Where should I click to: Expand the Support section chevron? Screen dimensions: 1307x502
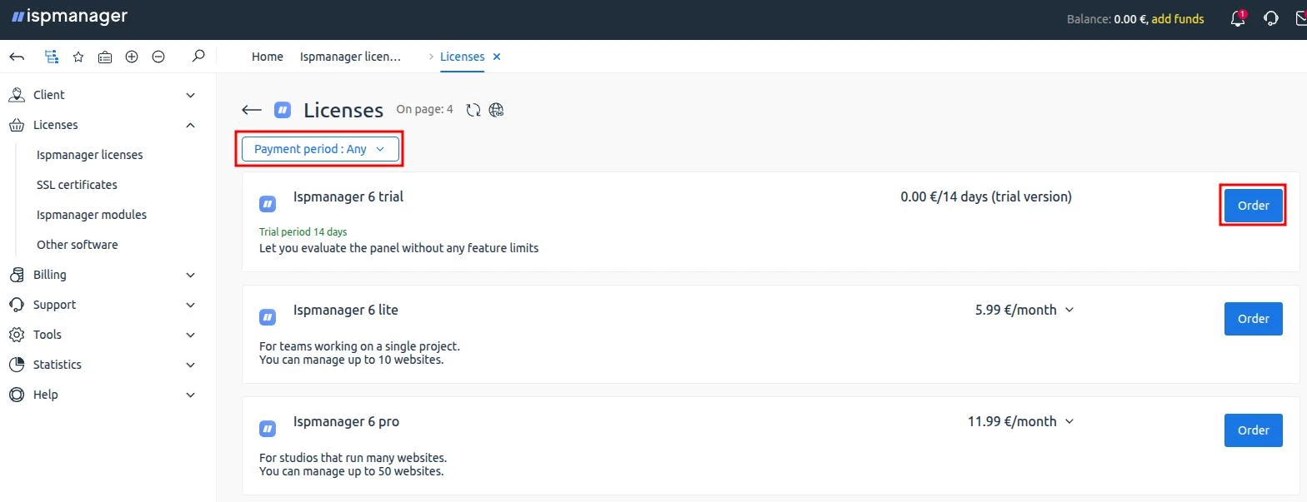(190, 305)
